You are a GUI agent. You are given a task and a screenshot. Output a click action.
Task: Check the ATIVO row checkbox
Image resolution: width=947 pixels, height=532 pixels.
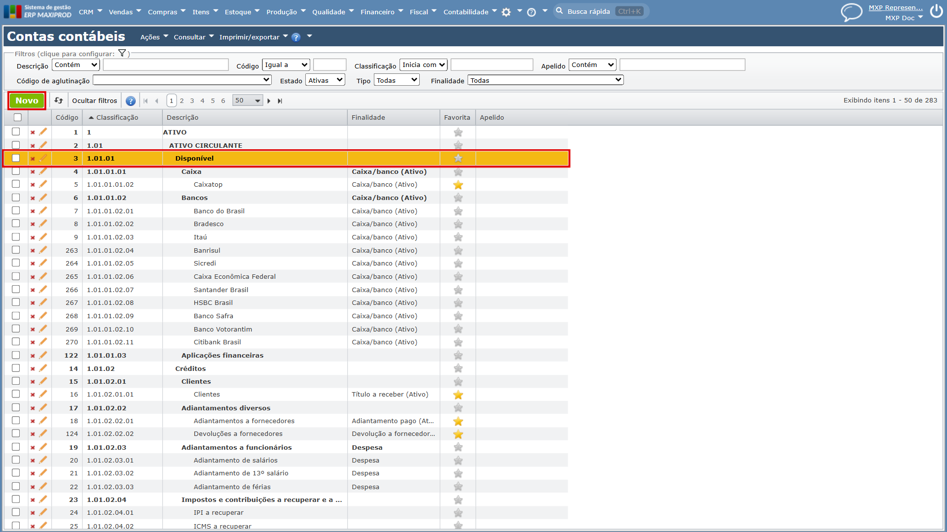coord(16,132)
